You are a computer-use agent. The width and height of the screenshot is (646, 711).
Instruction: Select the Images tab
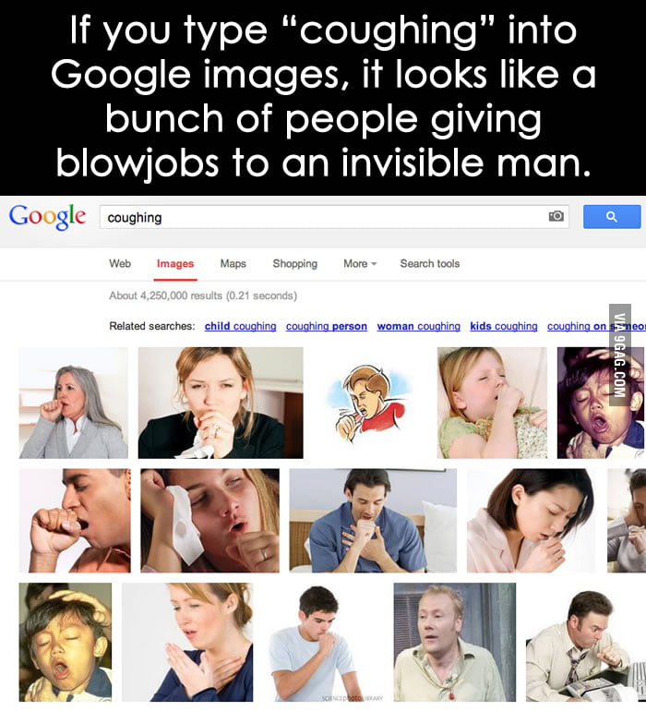coord(175,263)
